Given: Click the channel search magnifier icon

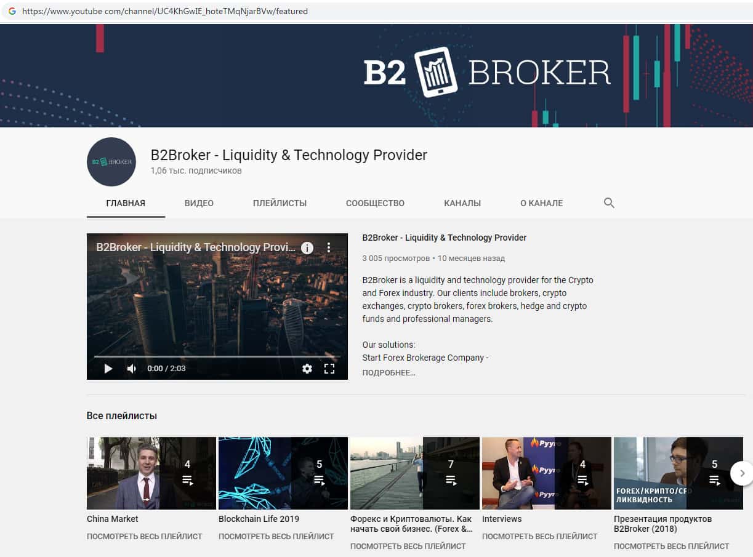Looking at the screenshot, I should pos(610,203).
